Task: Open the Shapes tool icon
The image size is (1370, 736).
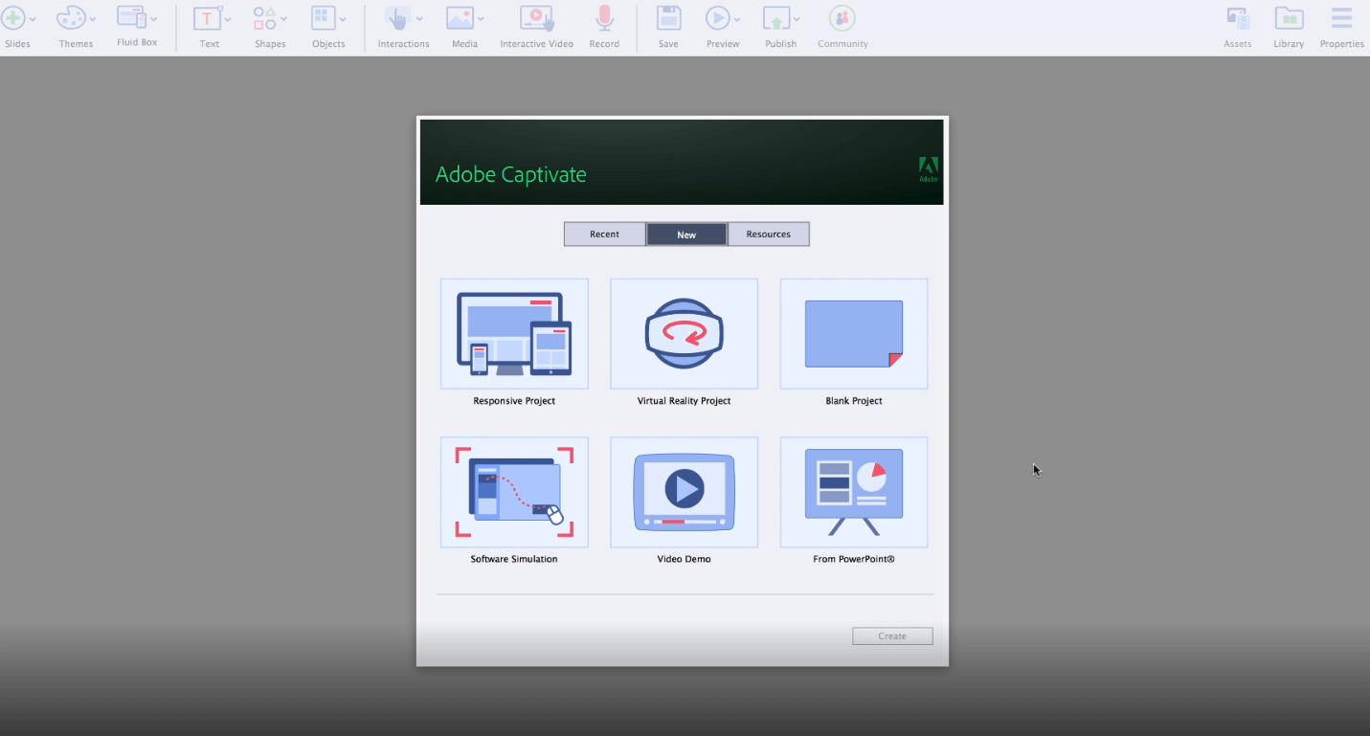Action: coord(264,17)
